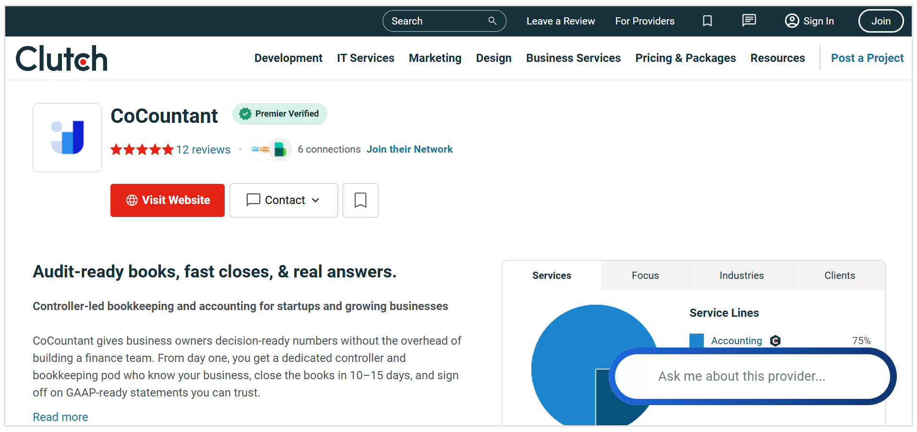
Task: Expand description with Read more
Action: click(60, 417)
